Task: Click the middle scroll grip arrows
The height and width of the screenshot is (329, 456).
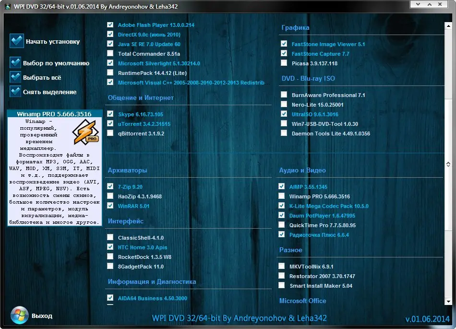Action: tap(448, 164)
